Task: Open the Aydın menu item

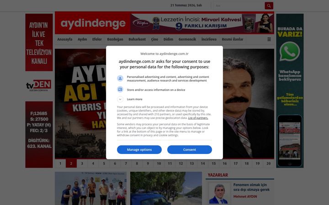Action: 82,39
